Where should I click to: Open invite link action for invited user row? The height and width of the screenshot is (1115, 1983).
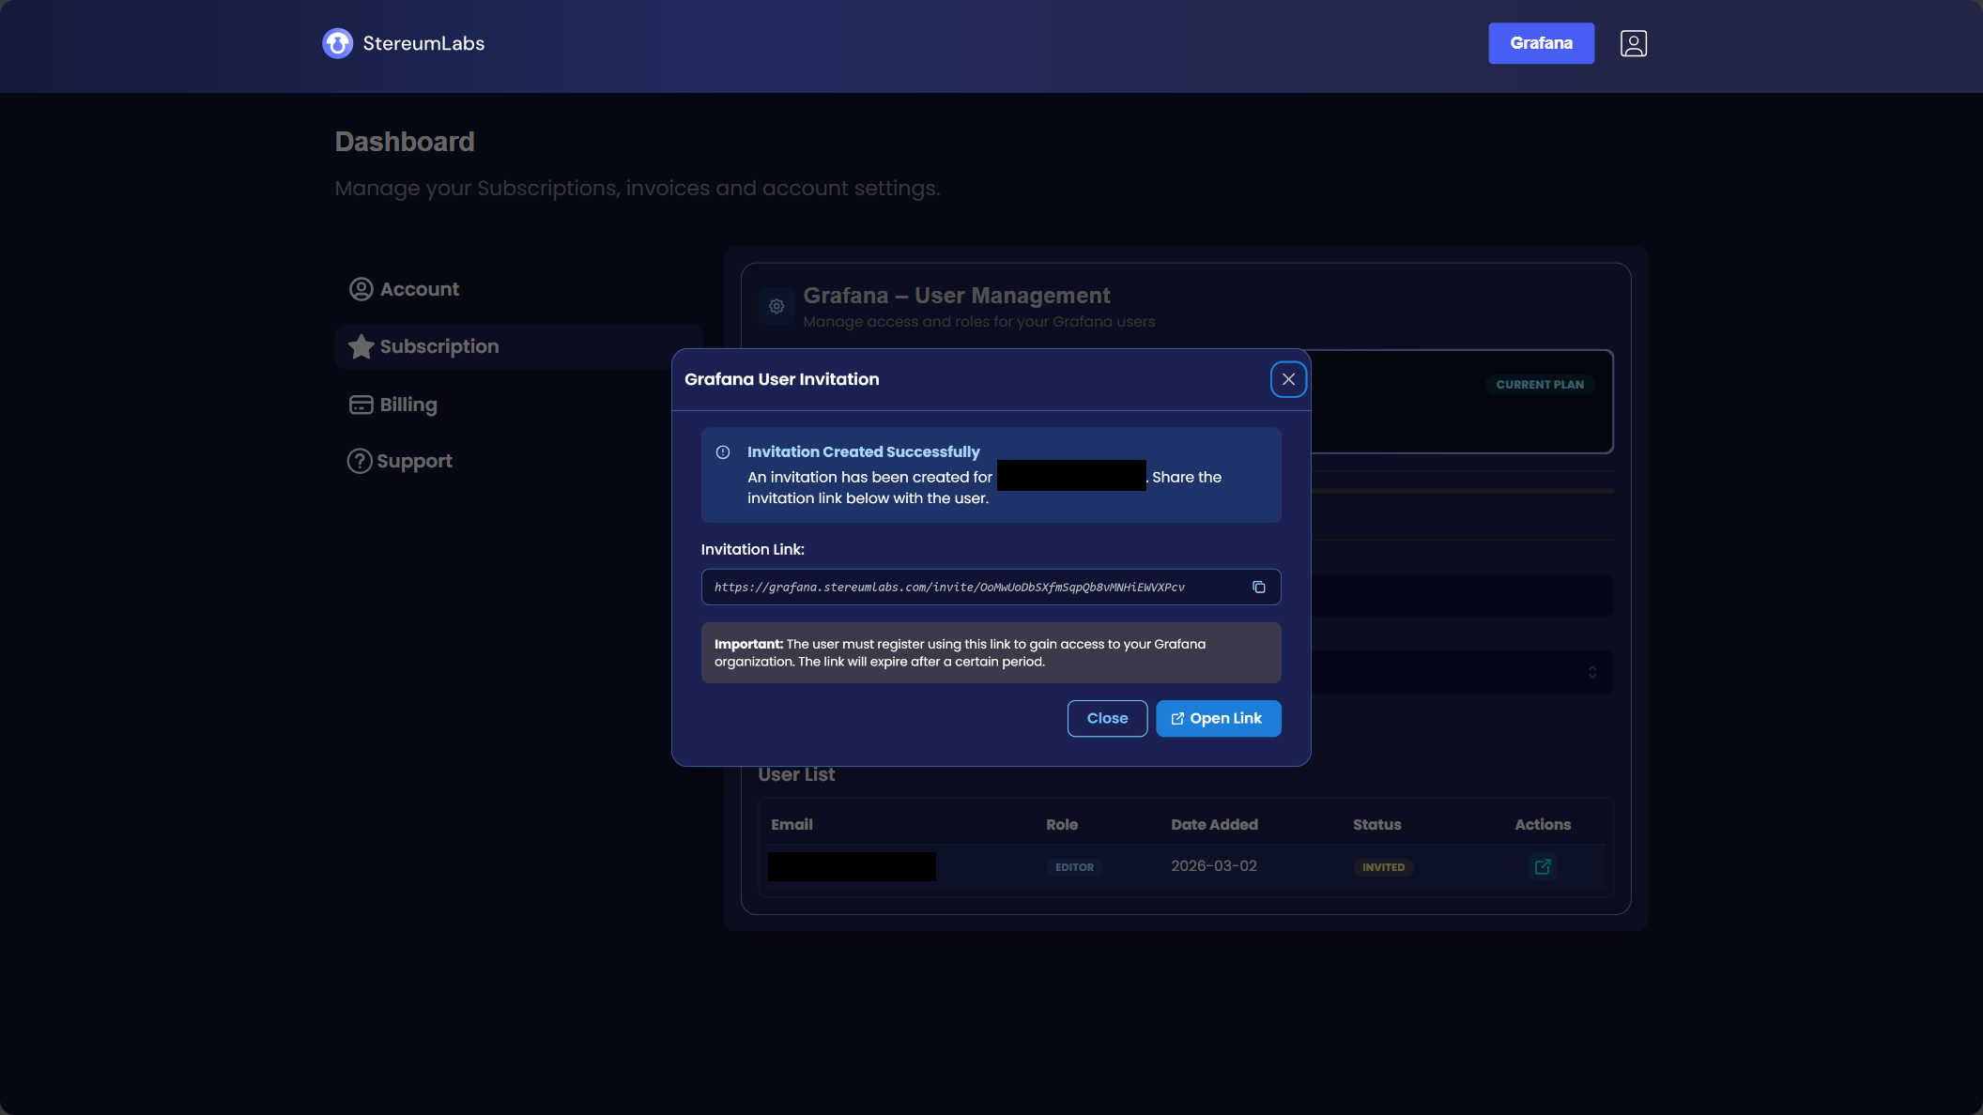click(x=1542, y=866)
